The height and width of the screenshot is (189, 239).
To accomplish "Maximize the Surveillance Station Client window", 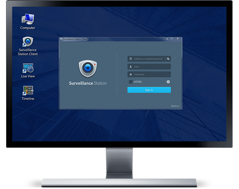I will pyautogui.click(x=172, y=39).
